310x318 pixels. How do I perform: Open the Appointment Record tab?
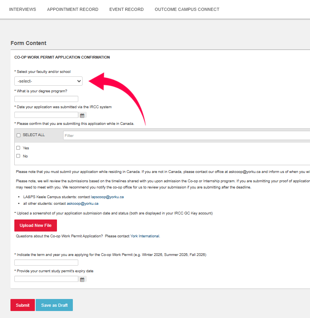click(x=72, y=9)
